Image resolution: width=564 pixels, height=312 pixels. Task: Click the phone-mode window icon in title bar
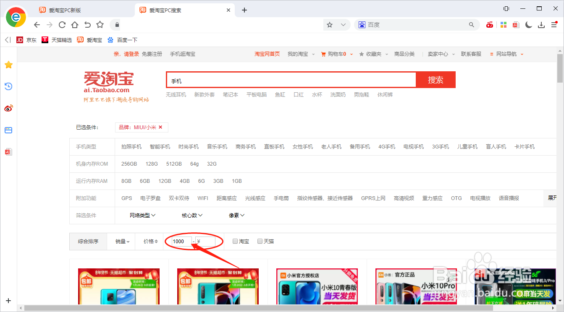[x=506, y=8]
